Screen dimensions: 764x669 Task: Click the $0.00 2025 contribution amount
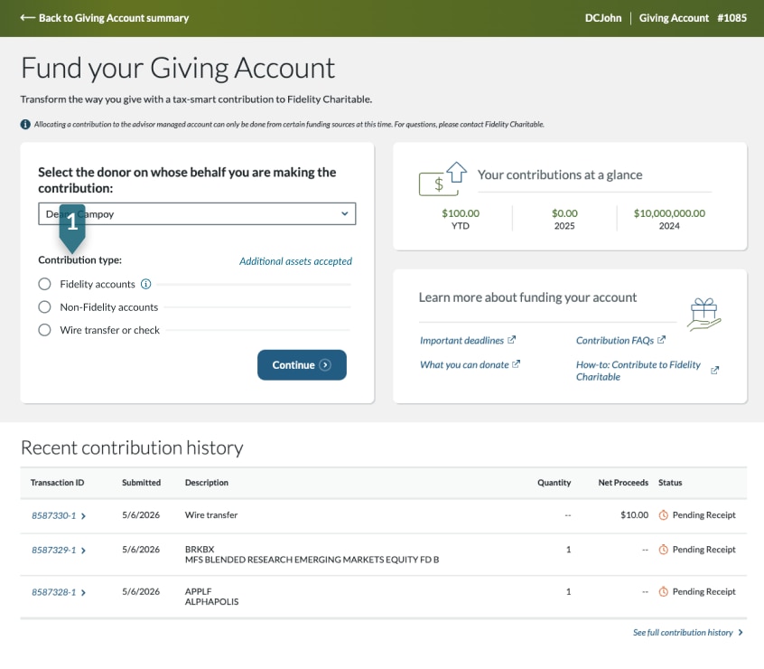pos(564,213)
